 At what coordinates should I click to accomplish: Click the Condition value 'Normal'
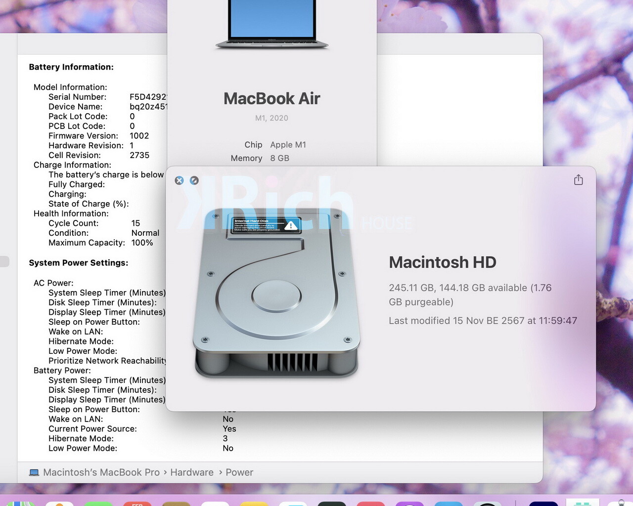(x=145, y=233)
